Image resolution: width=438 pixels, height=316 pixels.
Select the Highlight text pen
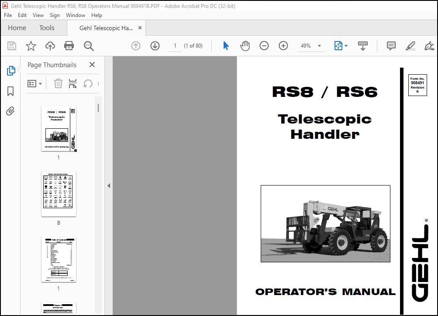click(x=410, y=46)
